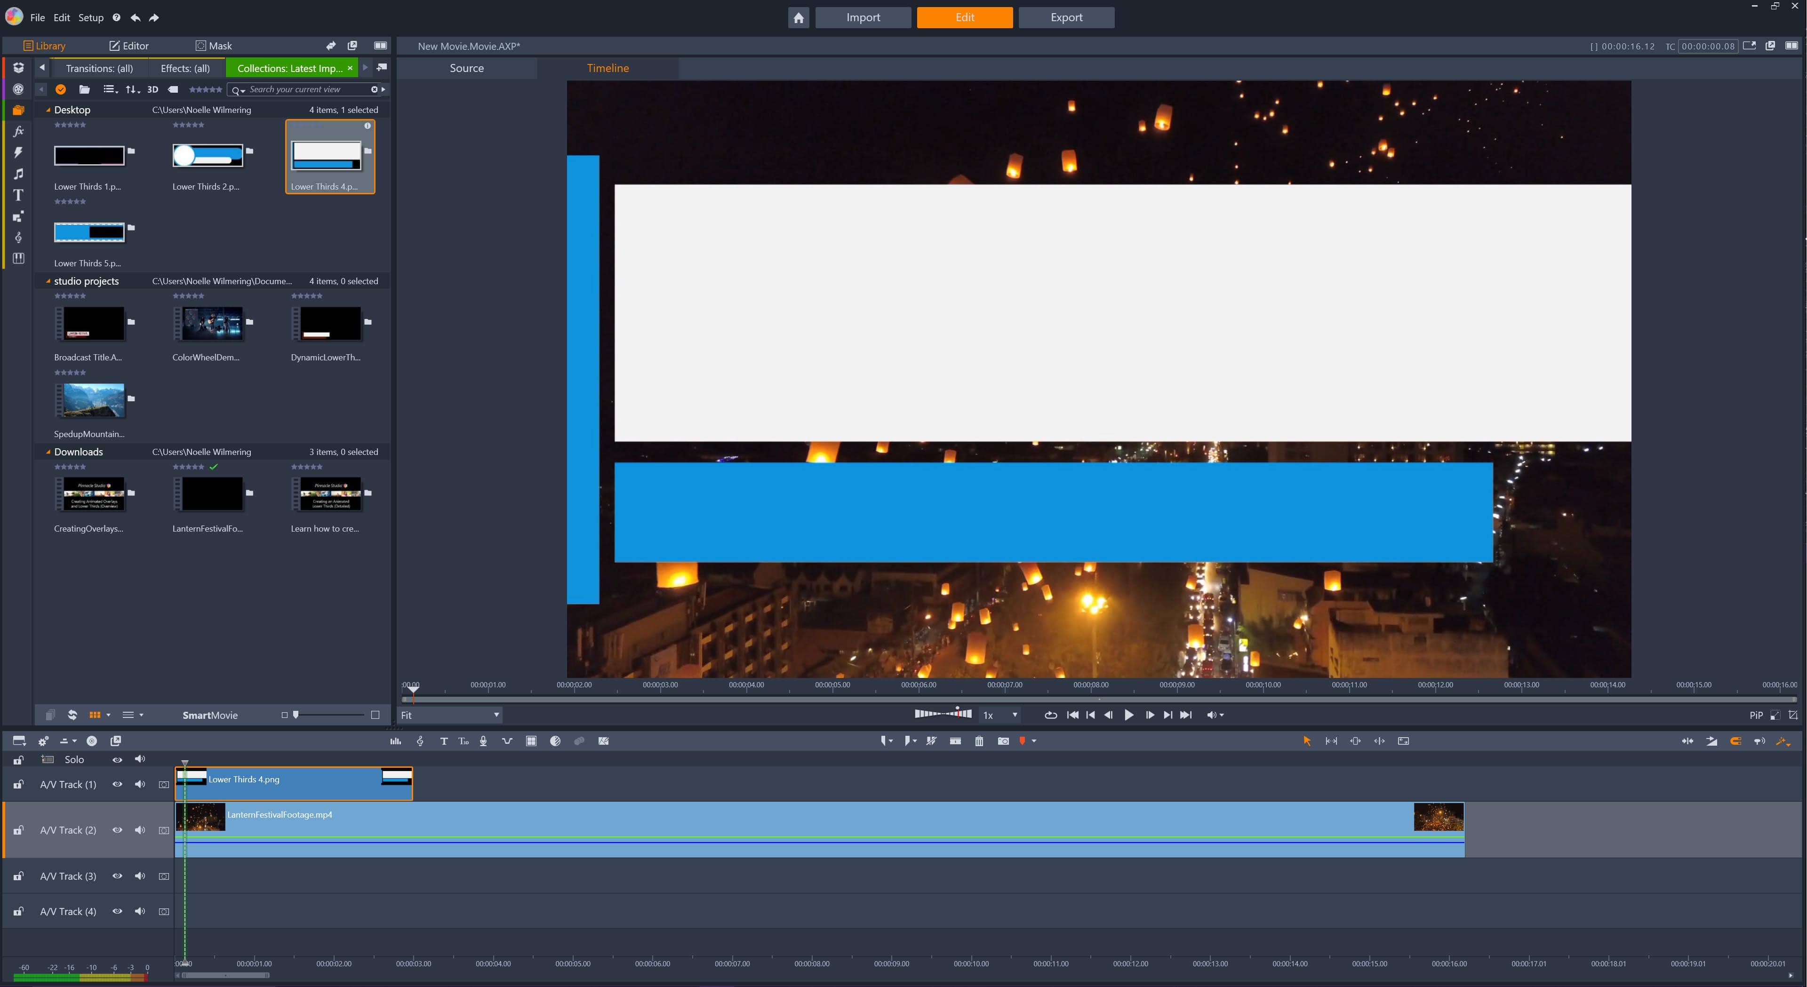The image size is (1807, 987).
Task: Click SmartMovie at library bottom
Action: 210,715
